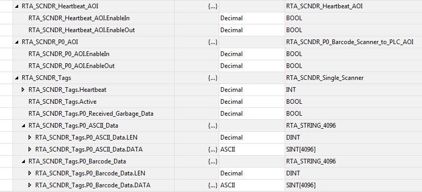Change ASCII style of P0_Barcode_Data.DATA
This screenshot has height=192, width=422.
(x=252, y=185)
